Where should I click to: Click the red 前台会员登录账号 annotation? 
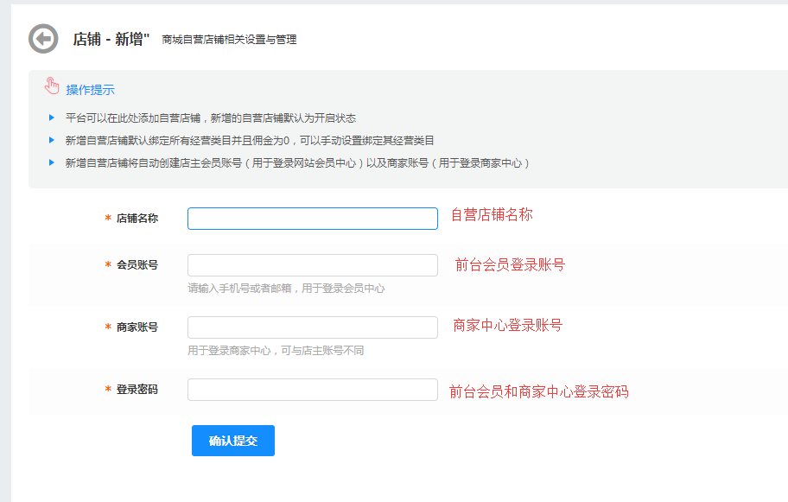point(510,264)
